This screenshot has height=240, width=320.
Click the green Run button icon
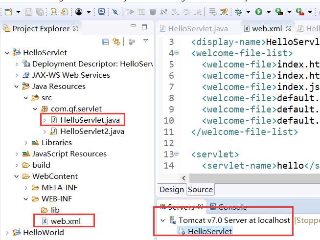(x=259, y=12)
